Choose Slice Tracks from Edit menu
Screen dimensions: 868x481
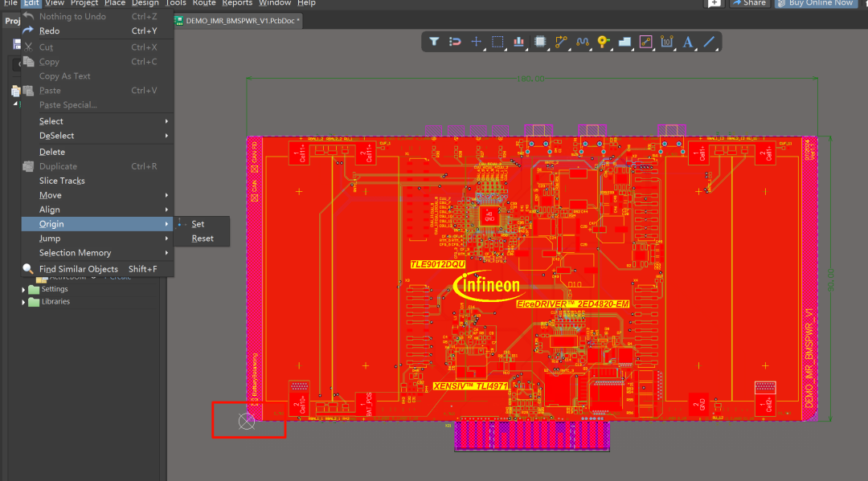tap(97, 181)
